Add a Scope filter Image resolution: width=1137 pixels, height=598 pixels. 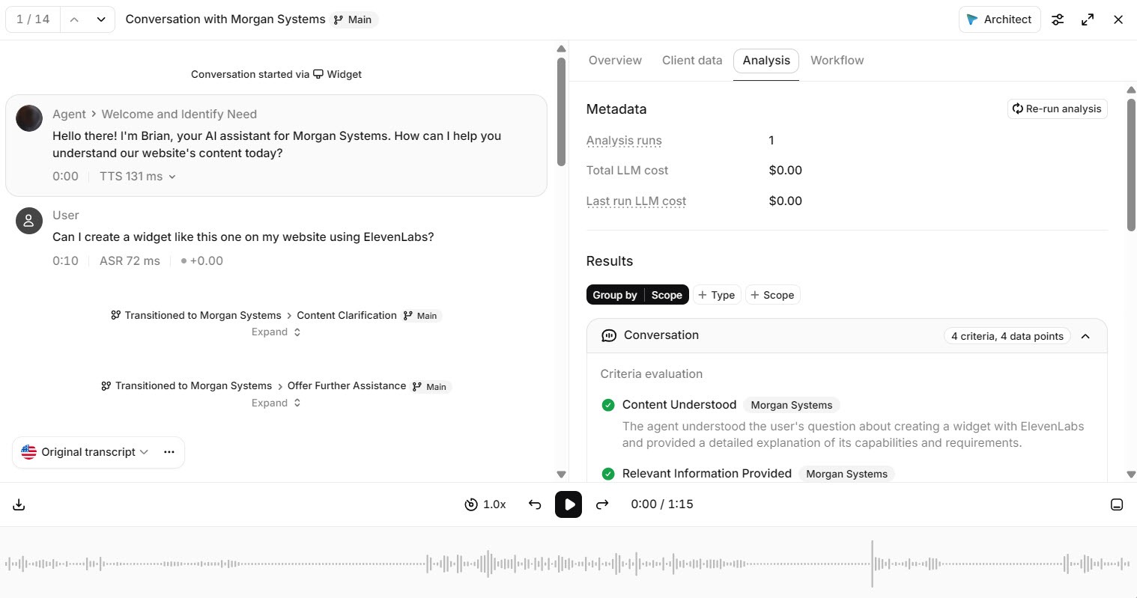[772, 295]
